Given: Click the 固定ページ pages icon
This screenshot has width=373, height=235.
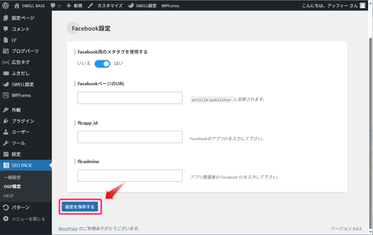Looking at the screenshot, I should tap(6, 18).
